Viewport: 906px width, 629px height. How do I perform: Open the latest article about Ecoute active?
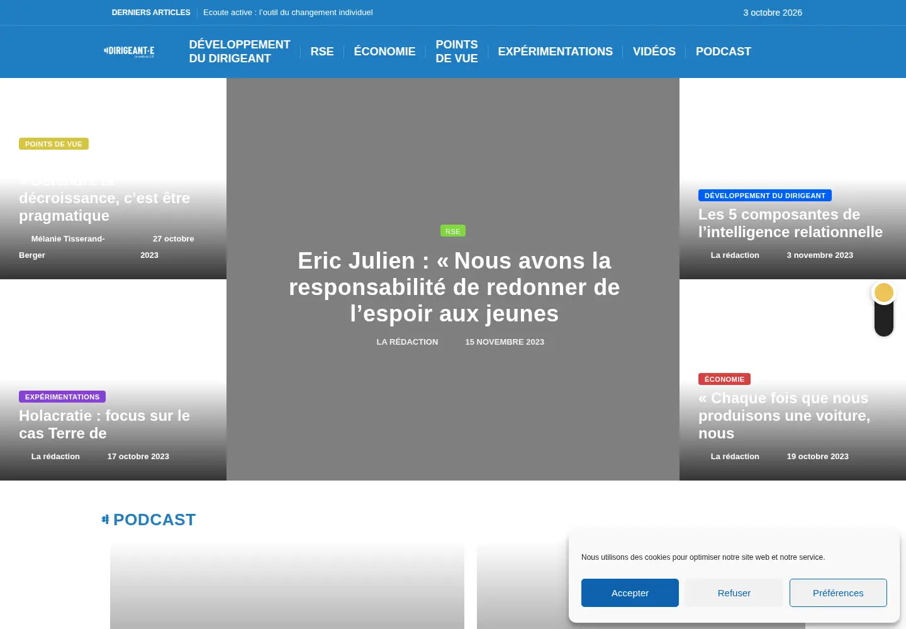(288, 13)
